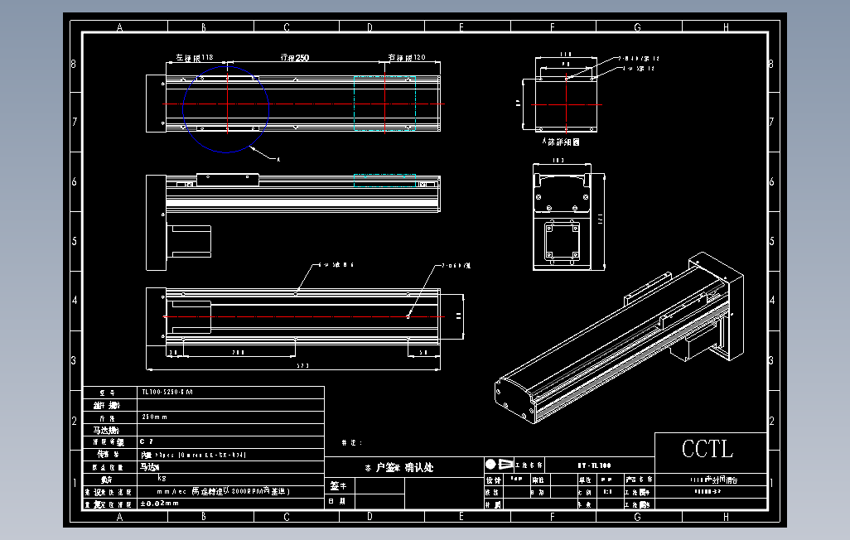Viewport: 850px width, 540px height.
Task: Click the 171 height dimension on end view
Action: click(x=600, y=219)
